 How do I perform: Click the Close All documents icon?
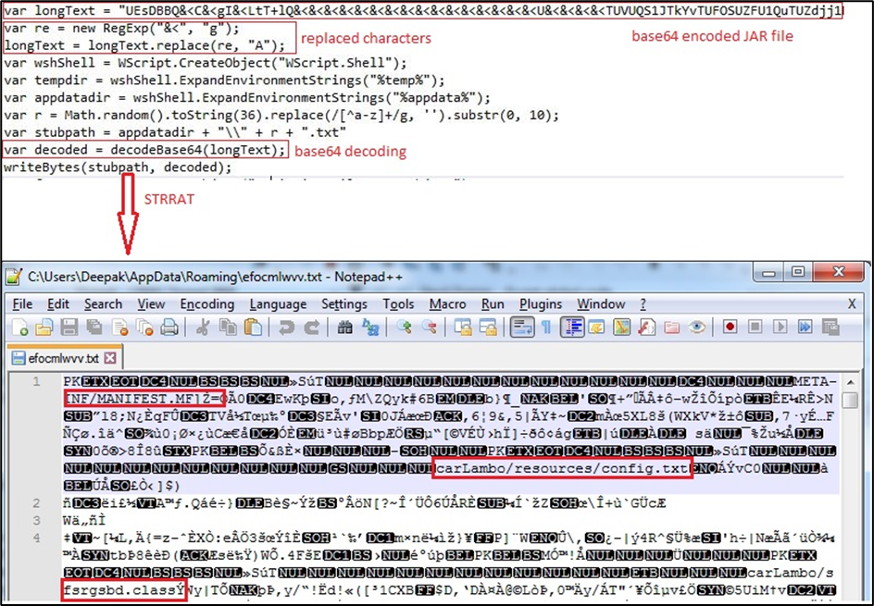144,327
